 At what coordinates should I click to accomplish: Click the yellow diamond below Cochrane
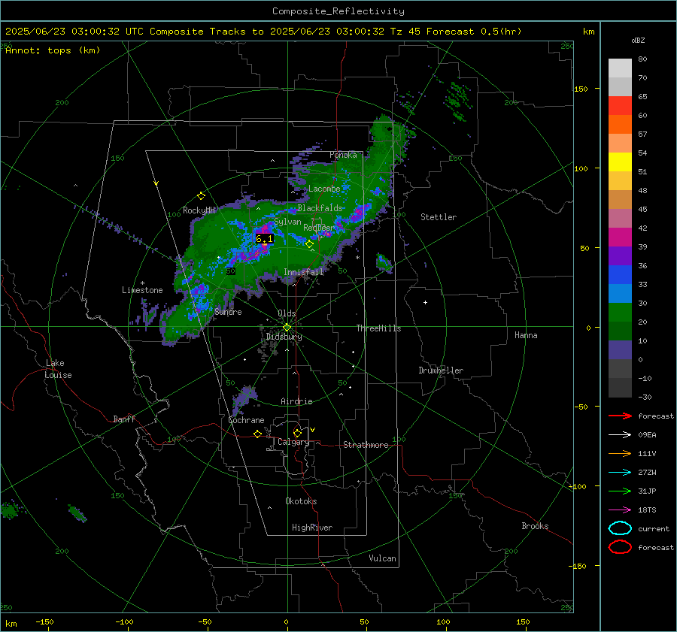tap(258, 434)
